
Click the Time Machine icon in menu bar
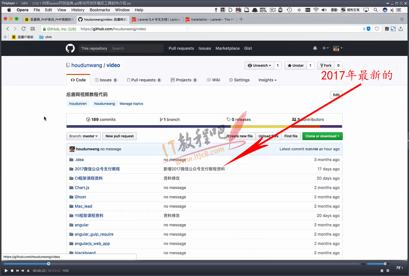pyautogui.click(x=289, y=10)
